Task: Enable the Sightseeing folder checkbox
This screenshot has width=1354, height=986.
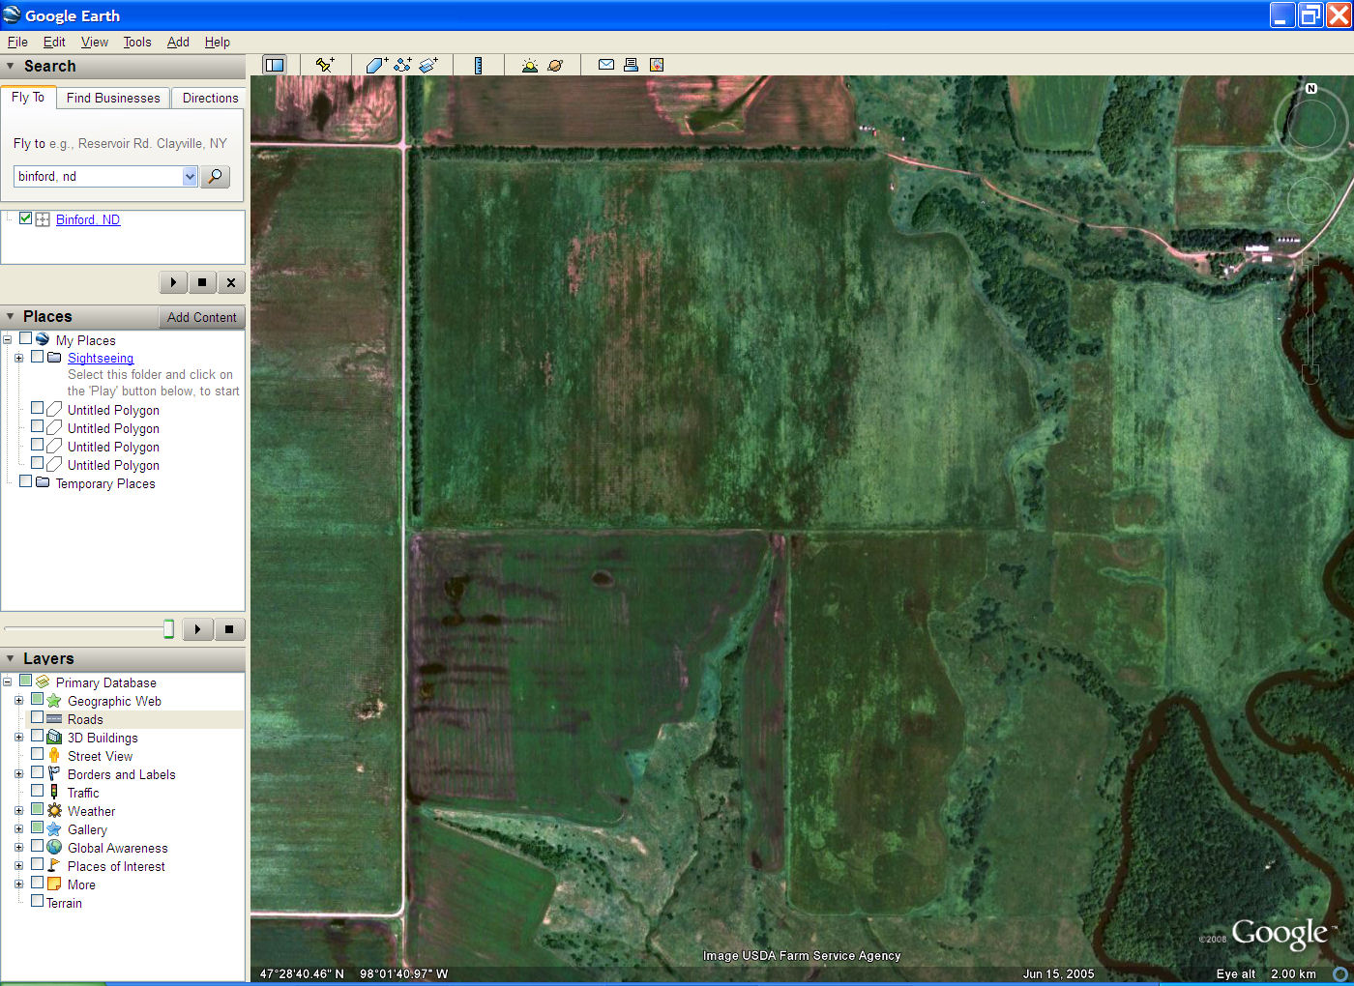Action: point(37,357)
